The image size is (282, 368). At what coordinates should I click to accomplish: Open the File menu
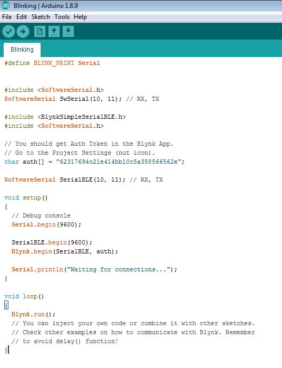7,17
